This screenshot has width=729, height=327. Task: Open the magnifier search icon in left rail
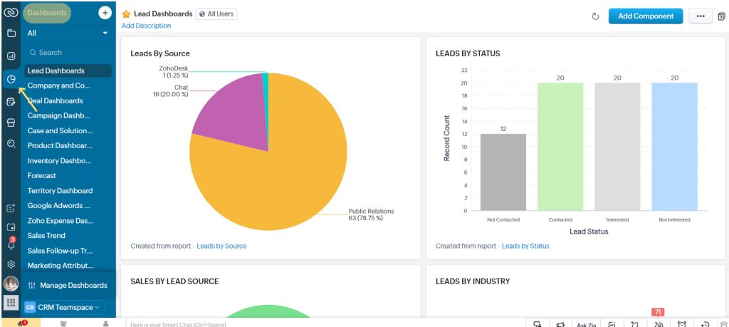coord(11,144)
